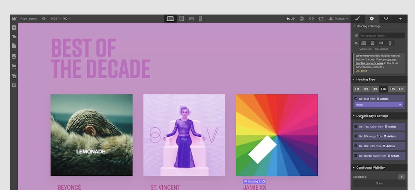Select the St. Vincent album cover

click(x=184, y=135)
